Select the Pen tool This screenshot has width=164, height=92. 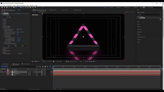coord(21,7)
